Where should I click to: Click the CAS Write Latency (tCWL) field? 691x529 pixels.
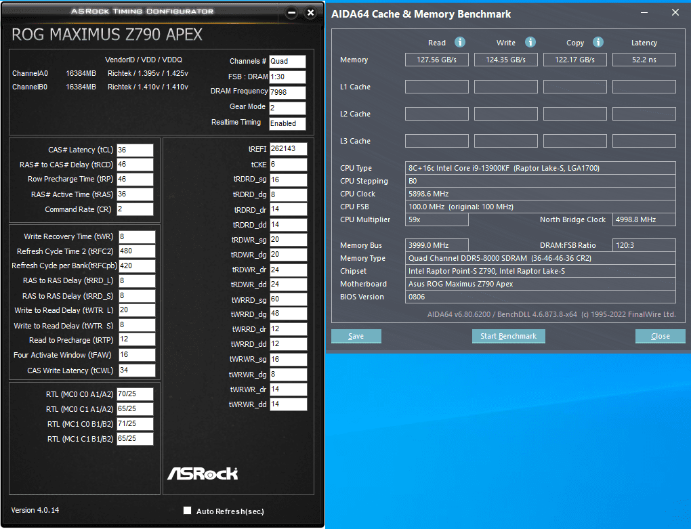[x=137, y=371]
